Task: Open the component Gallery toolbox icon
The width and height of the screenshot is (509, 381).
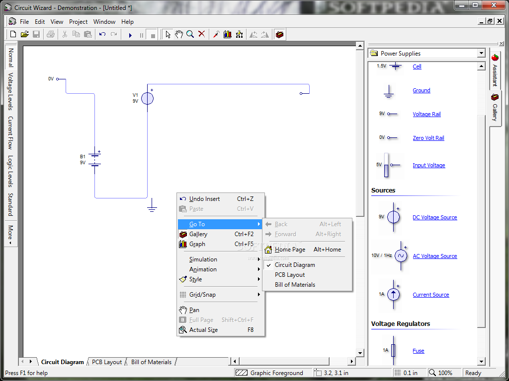Action: click(x=279, y=35)
